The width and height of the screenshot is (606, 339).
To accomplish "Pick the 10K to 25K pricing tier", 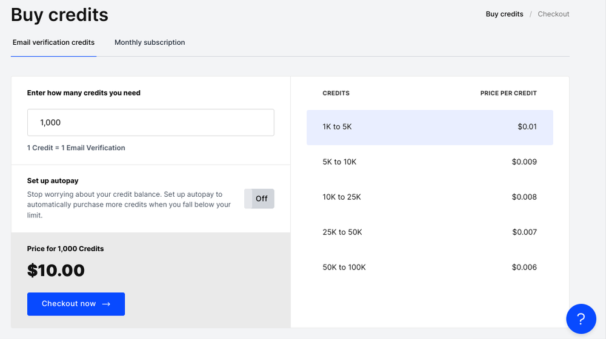I will click(430, 197).
